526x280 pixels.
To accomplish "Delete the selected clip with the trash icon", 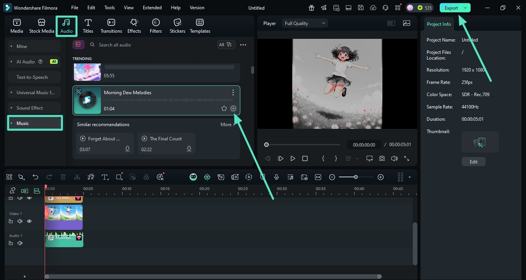I will coord(63,177).
